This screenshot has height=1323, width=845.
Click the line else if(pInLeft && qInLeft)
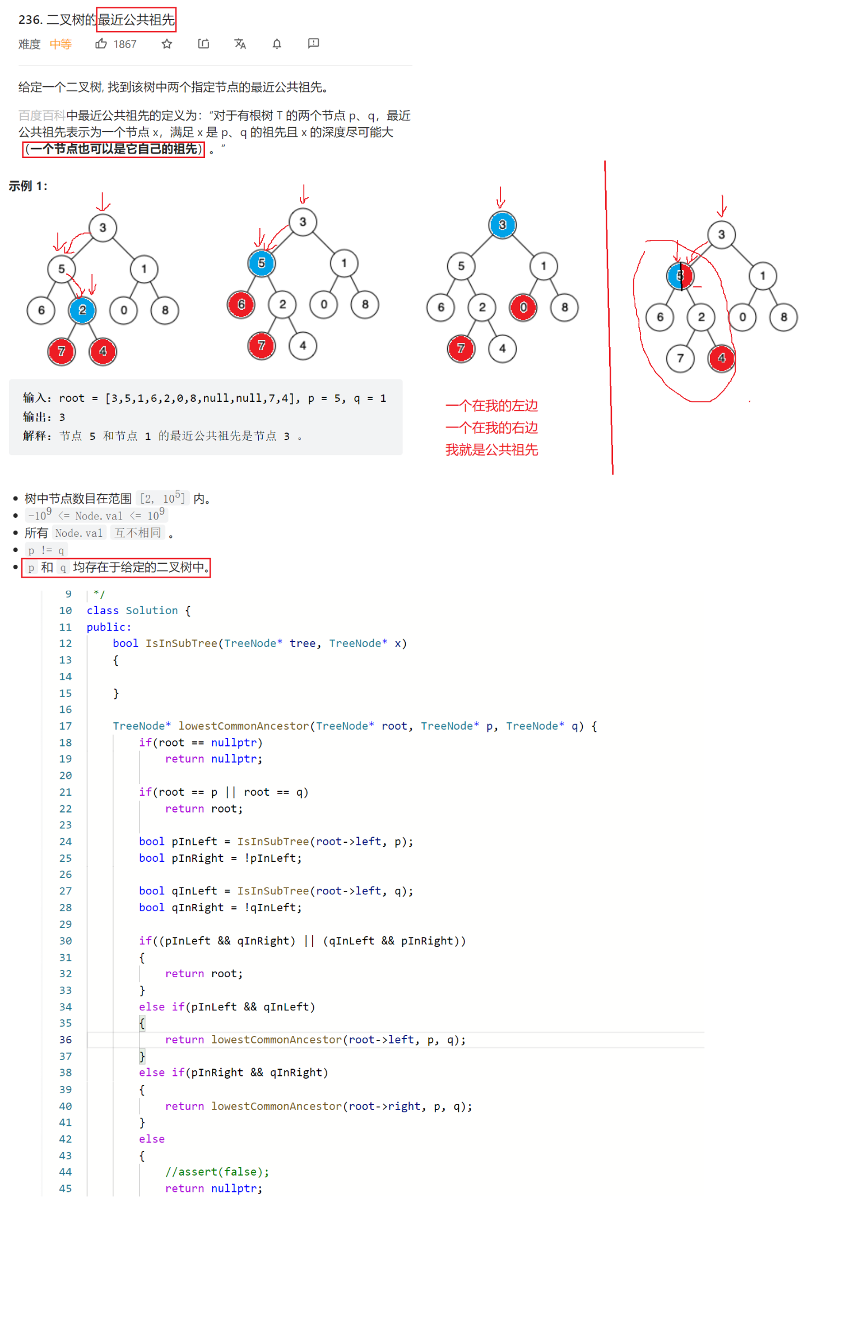[227, 1006]
